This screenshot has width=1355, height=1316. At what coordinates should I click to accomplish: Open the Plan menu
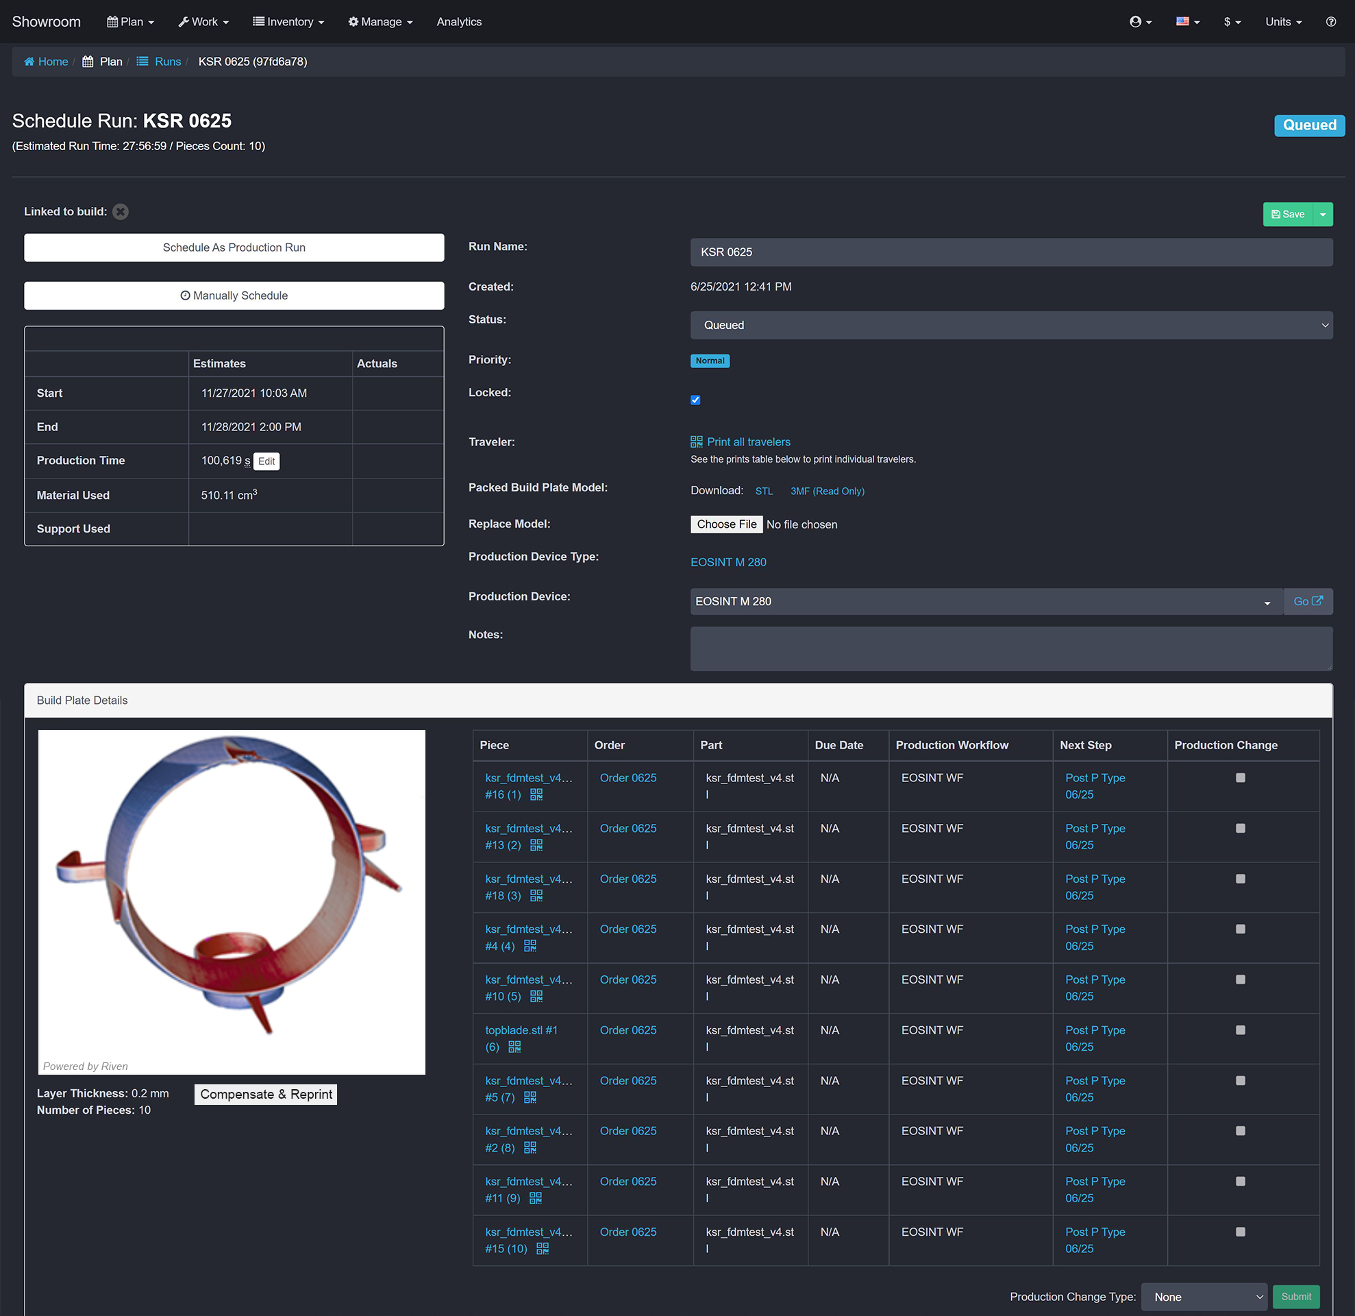point(130,21)
